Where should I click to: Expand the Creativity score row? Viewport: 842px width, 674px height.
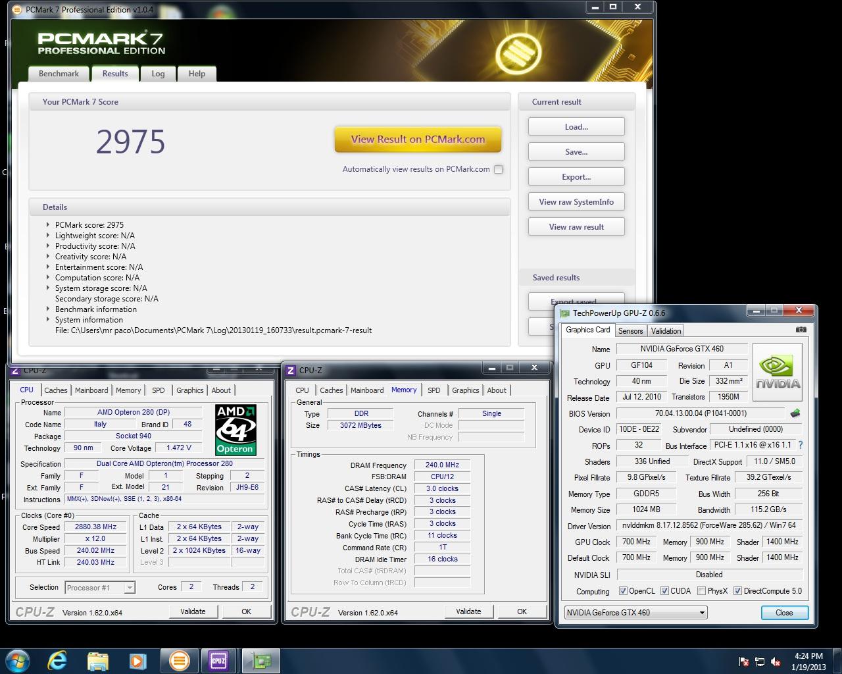tap(48, 256)
